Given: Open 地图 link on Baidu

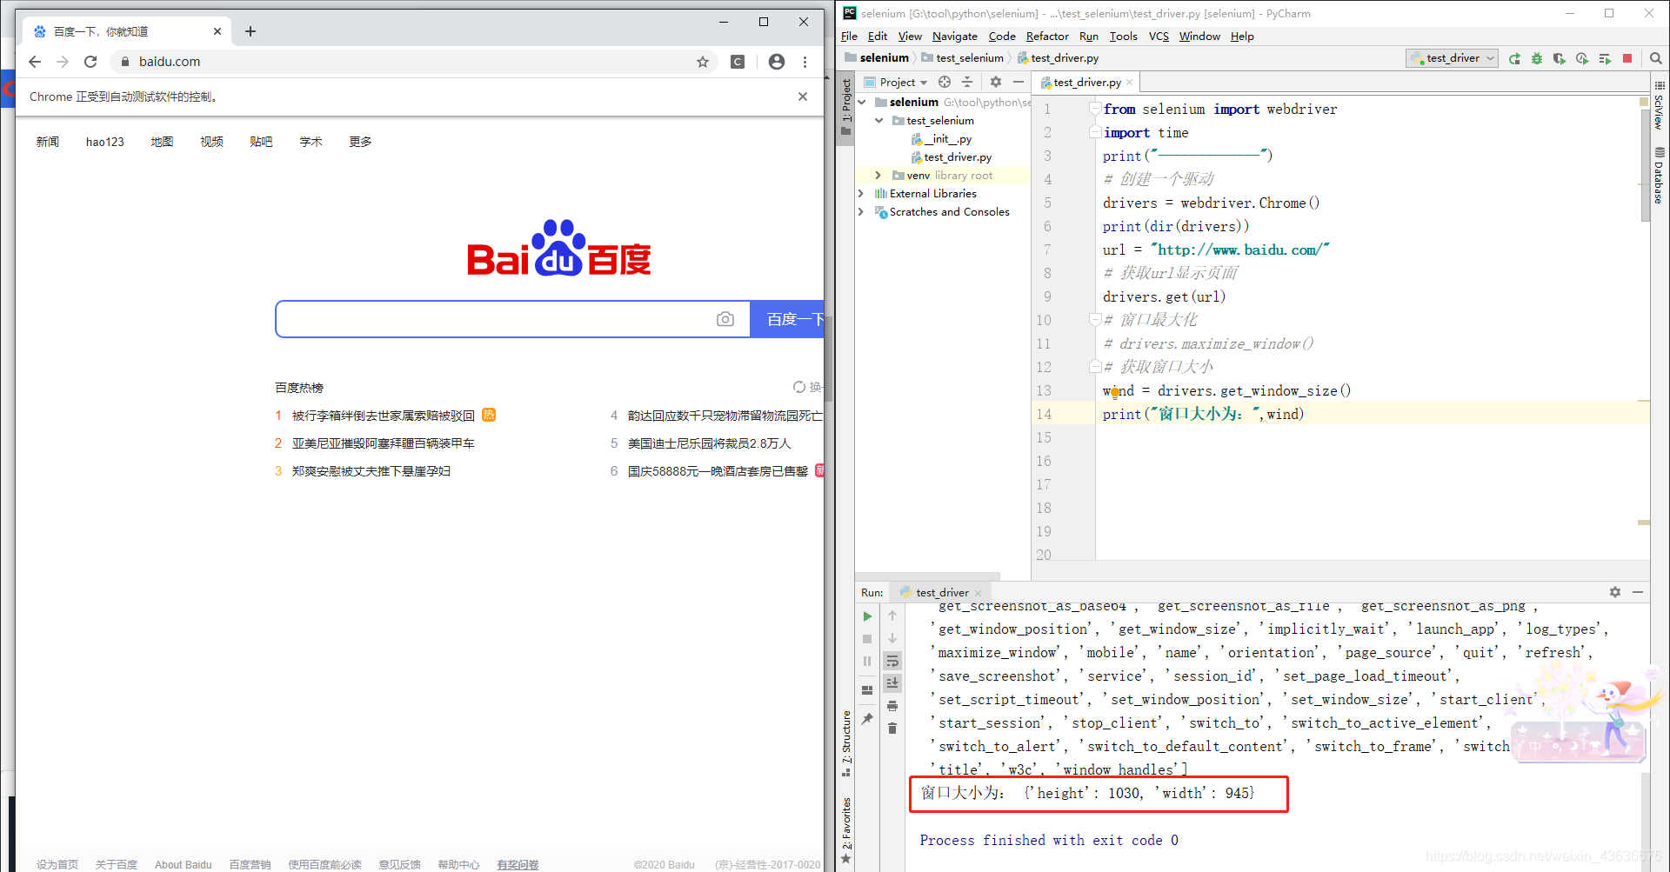Looking at the screenshot, I should pos(162,142).
